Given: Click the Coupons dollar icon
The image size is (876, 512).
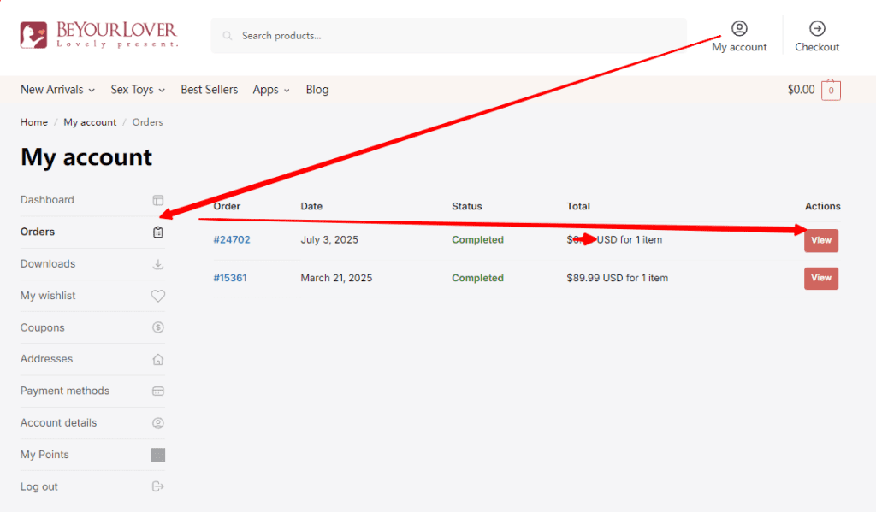Looking at the screenshot, I should [x=157, y=327].
